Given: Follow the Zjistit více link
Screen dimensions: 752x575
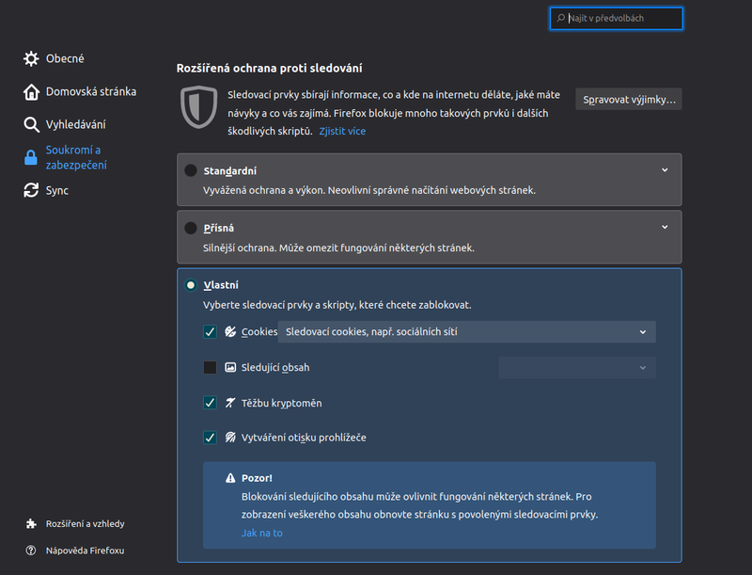Looking at the screenshot, I should click(x=342, y=131).
